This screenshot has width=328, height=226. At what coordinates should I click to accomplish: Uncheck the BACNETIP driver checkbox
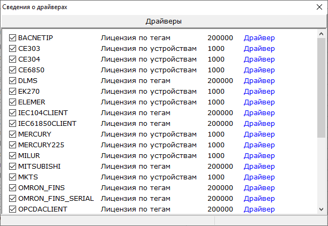12,38
